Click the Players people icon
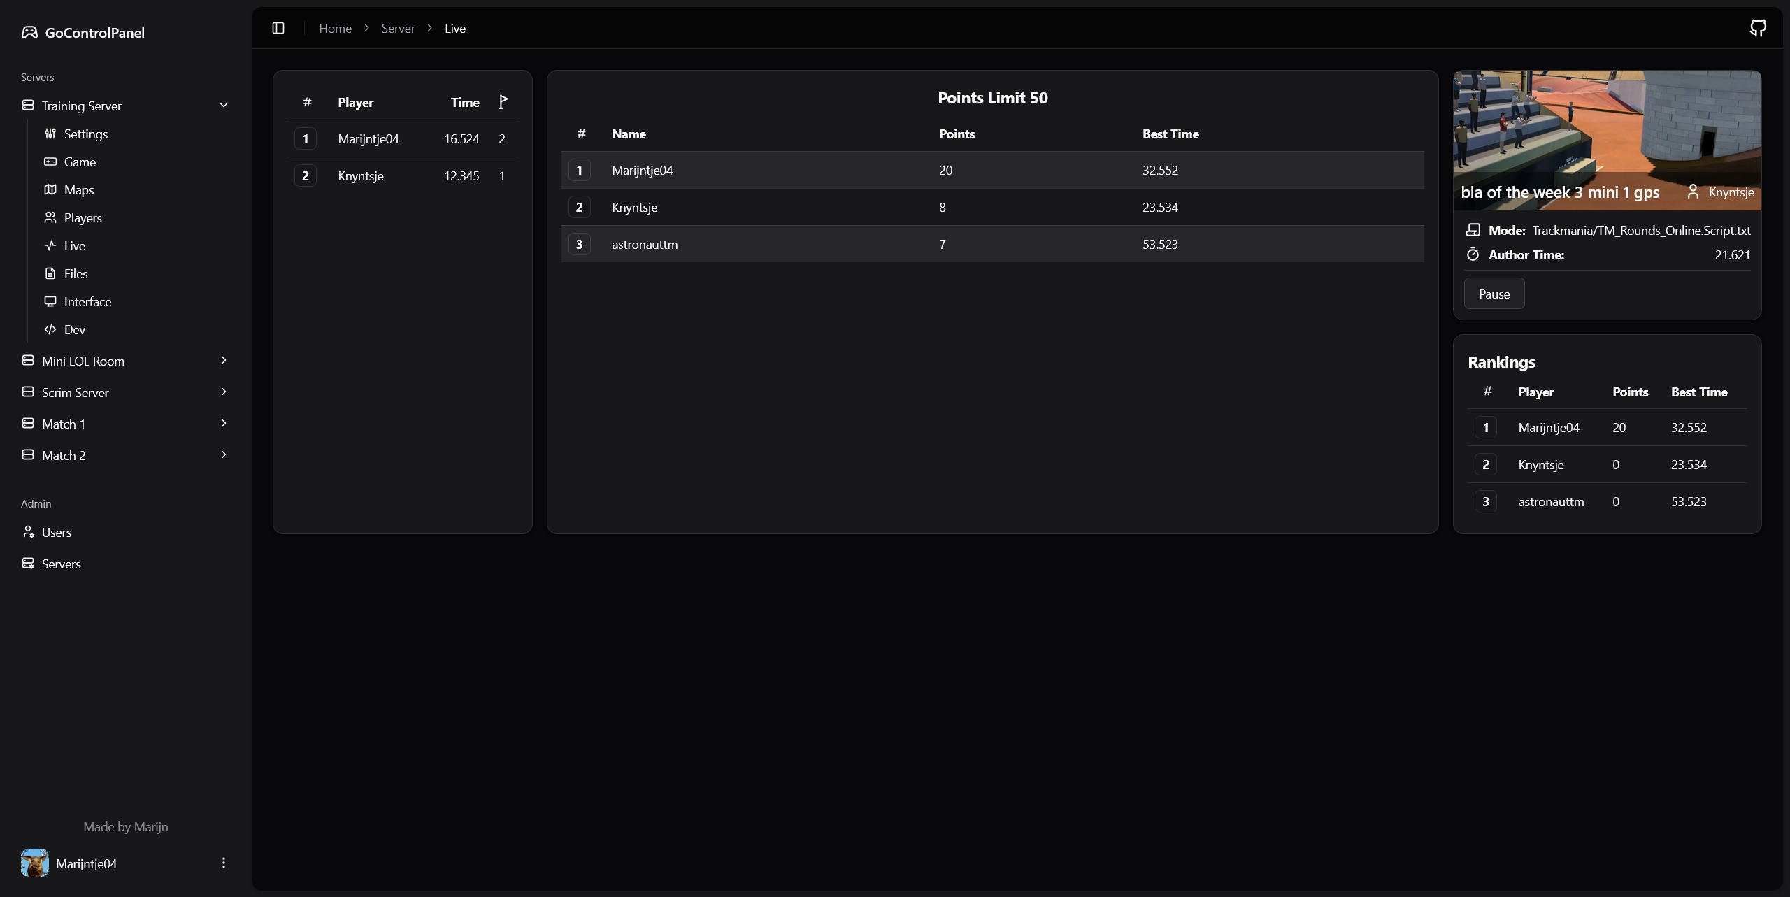Image resolution: width=1790 pixels, height=897 pixels. (x=50, y=217)
